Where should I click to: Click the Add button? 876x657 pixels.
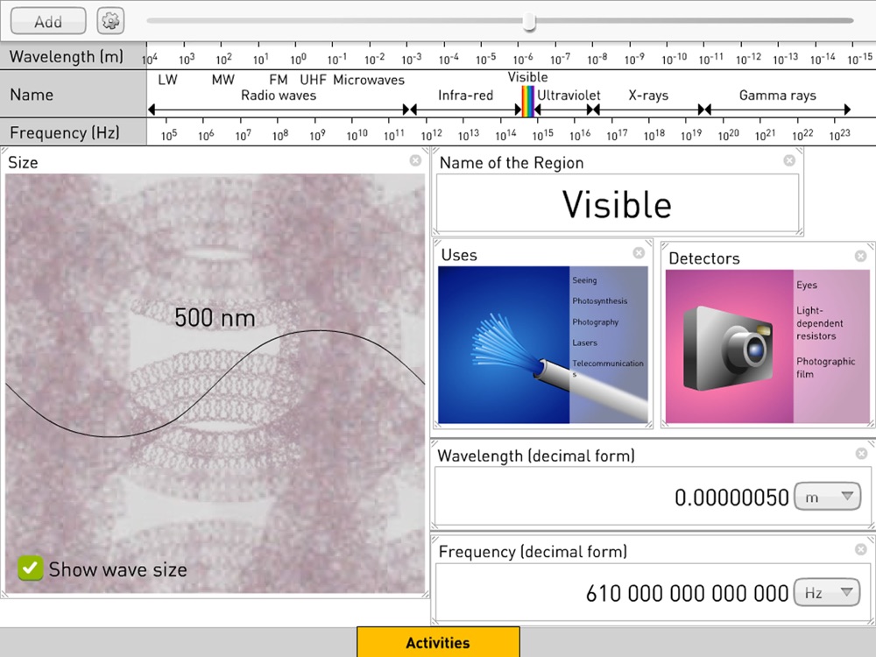point(48,21)
